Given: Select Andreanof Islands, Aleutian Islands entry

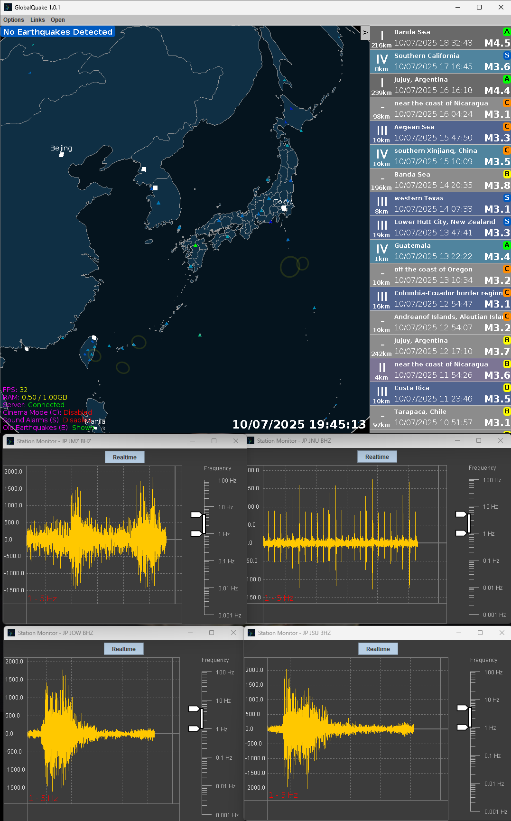Looking at the screenshot, I should click(x=440, y=322).
